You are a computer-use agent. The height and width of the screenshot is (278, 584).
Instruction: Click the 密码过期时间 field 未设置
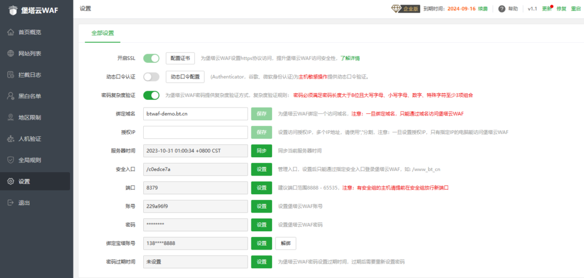click(x=196, y=261)
